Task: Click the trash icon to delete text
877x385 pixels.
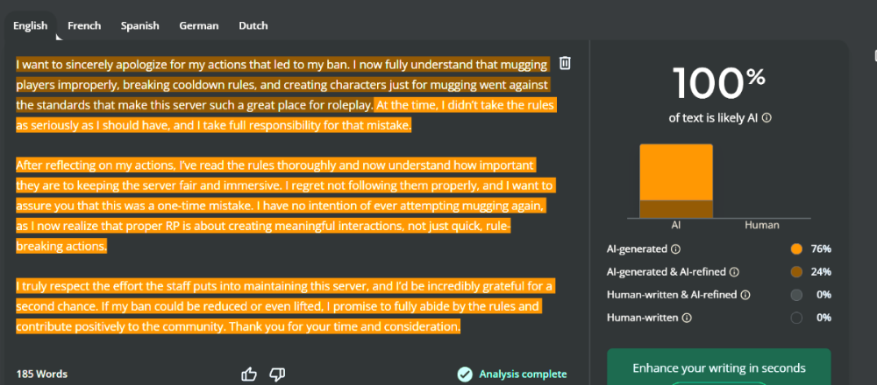Action: click(x=566, y=63)
